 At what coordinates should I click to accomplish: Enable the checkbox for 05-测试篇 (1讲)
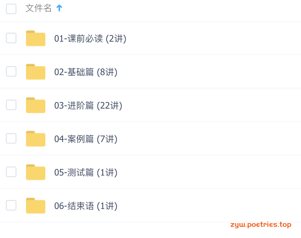pos(11,171)
